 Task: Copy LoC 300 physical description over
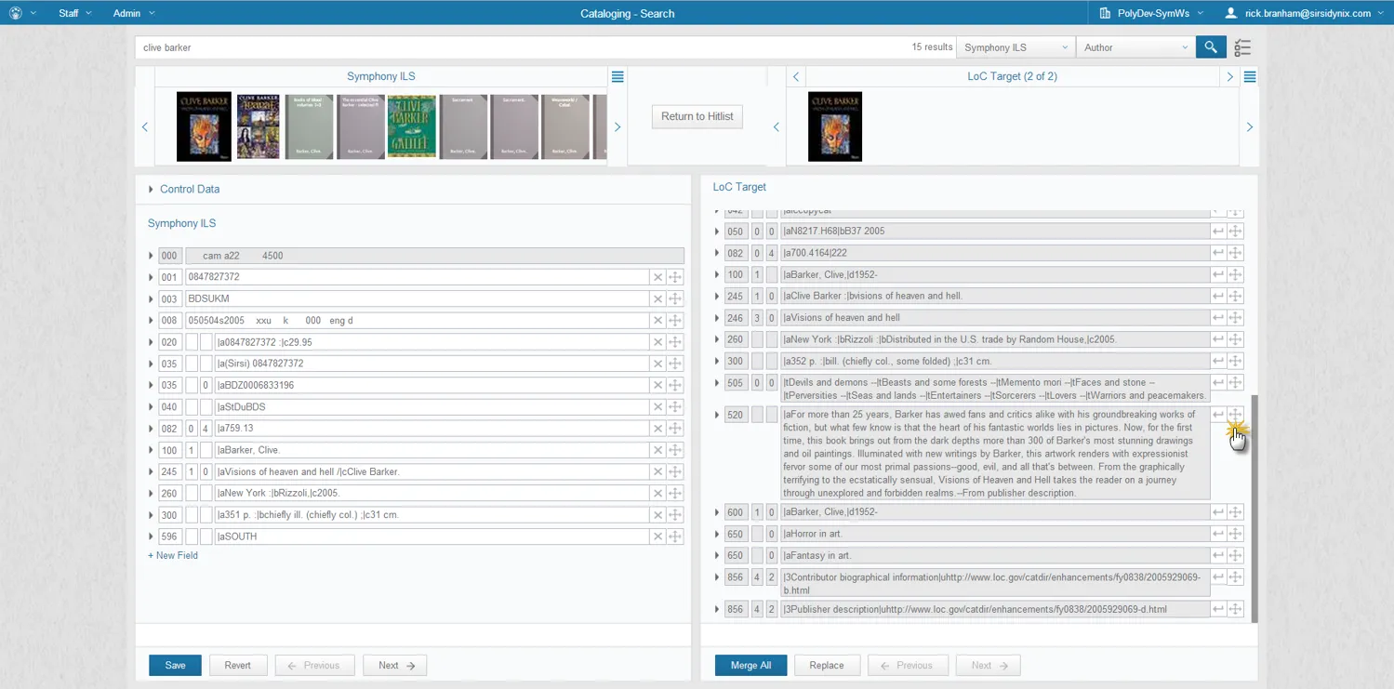tap(1217, 361)
